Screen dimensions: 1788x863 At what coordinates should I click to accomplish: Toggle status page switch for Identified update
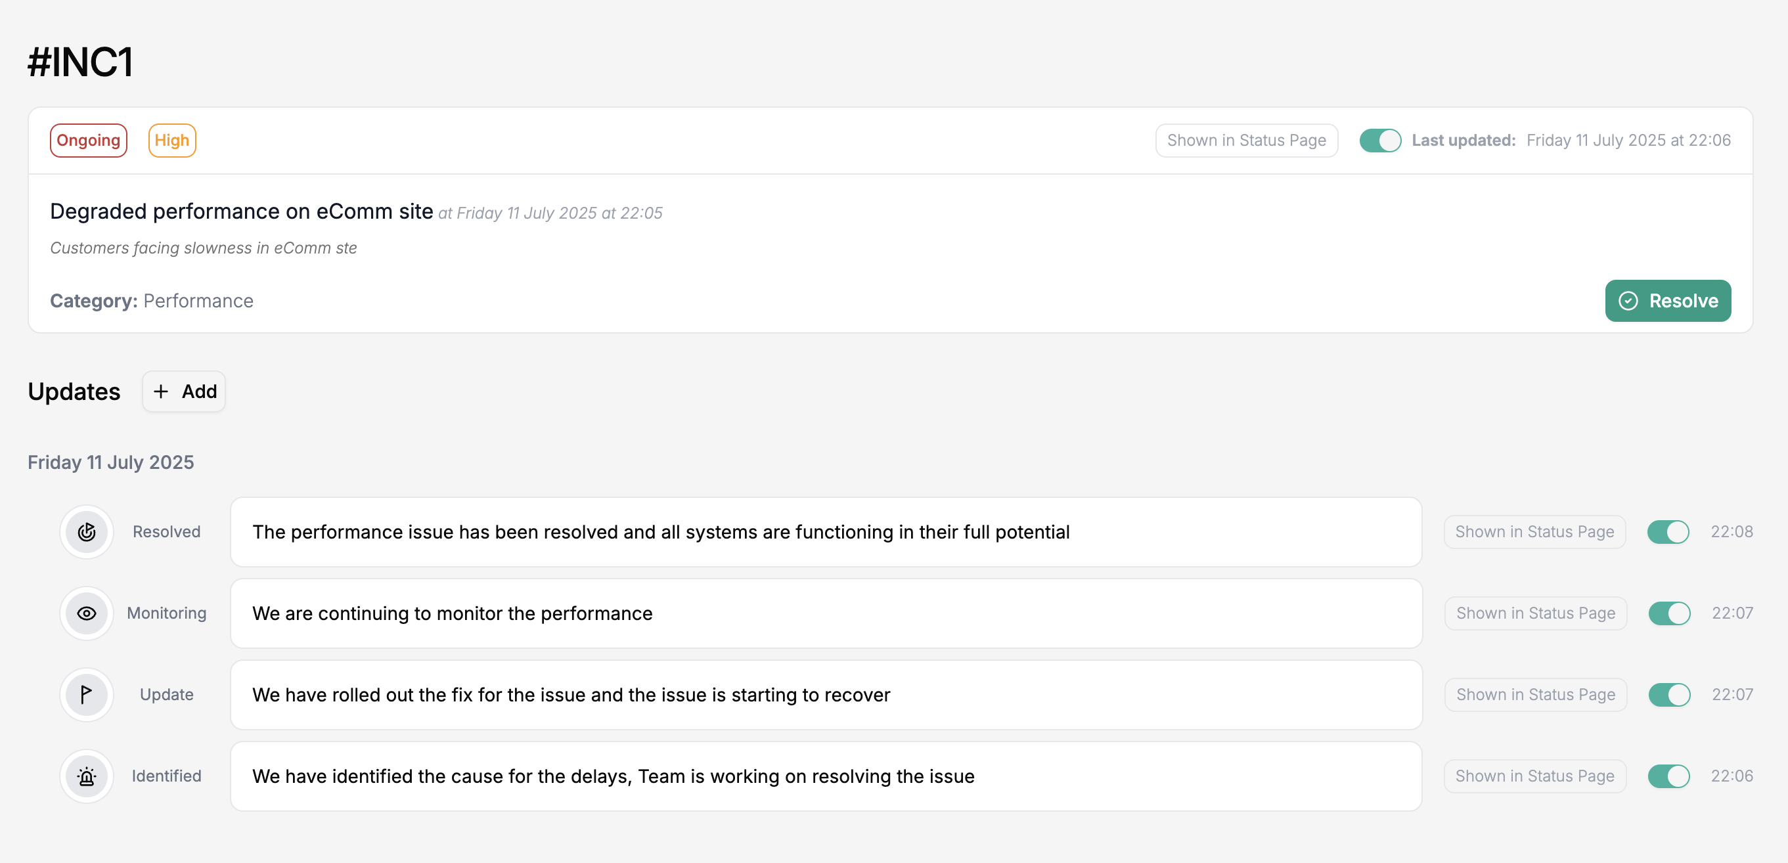click(1668, 776)
